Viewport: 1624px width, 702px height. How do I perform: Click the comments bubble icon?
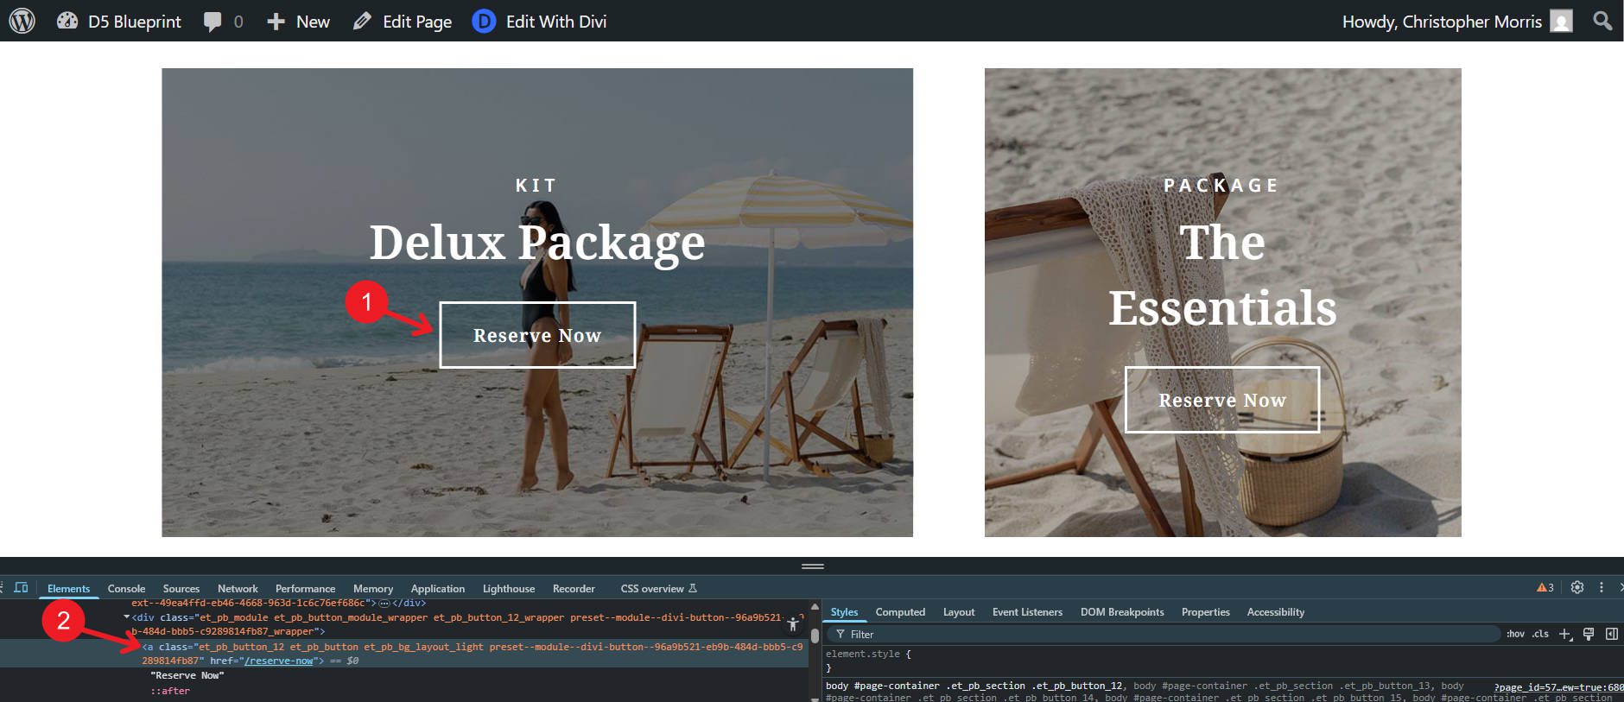tap(213, 22)
